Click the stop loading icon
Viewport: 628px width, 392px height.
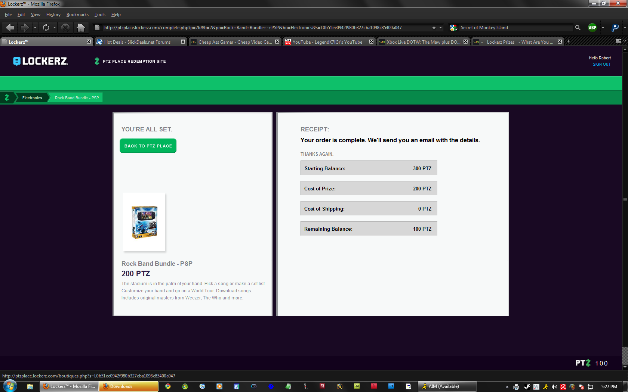65,27
